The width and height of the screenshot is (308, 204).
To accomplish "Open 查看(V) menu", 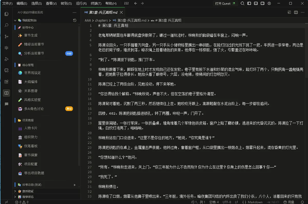I will [51, 3].
